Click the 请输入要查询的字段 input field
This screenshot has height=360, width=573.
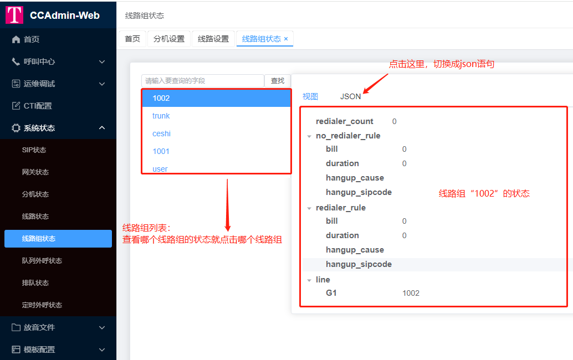pos(199,80)
